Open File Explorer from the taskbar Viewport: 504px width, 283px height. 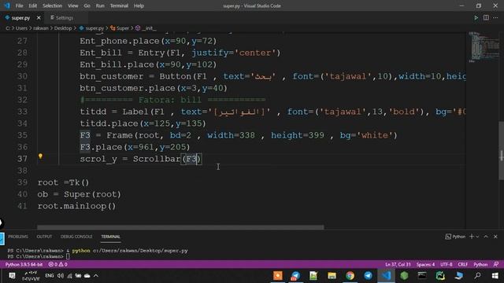(332, 276)
